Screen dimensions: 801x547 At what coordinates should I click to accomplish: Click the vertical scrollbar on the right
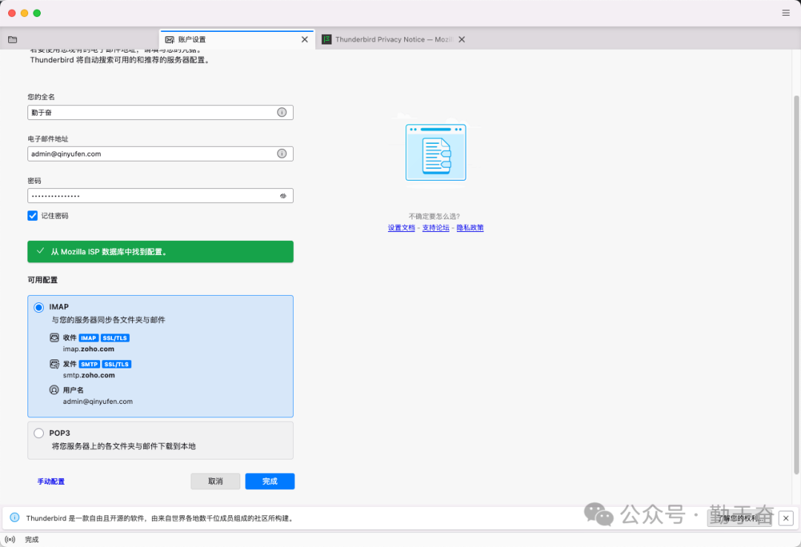click(796, 285)
